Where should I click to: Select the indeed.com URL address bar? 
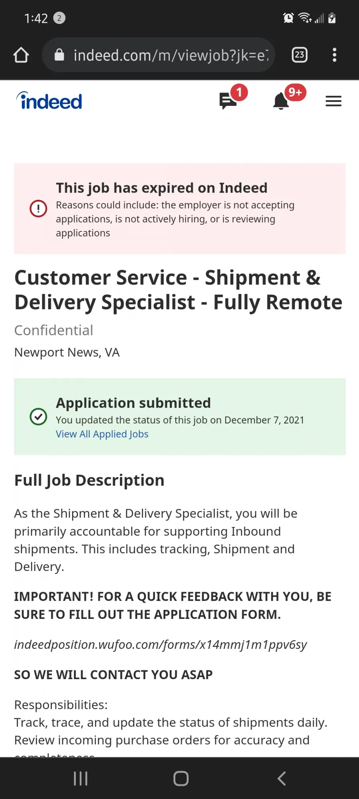click(x=159, y=55)
